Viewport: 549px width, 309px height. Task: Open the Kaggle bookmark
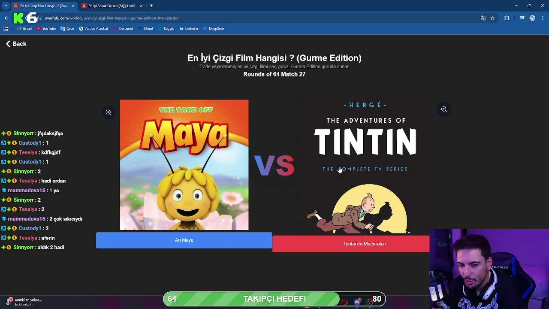(x=166, y=29)
